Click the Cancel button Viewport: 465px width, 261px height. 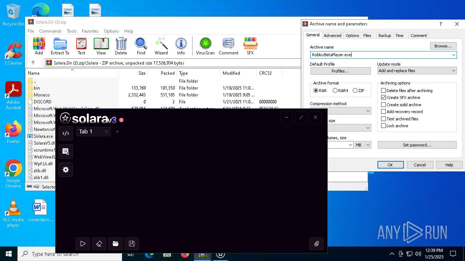(x=420, y=165)
